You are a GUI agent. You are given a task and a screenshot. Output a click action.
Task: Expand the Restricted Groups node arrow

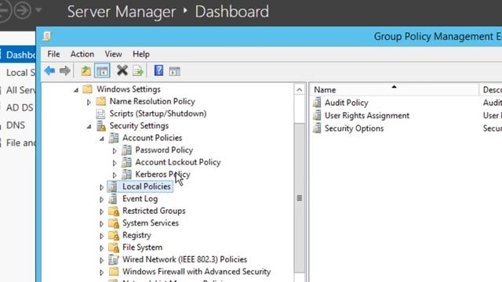101,211
